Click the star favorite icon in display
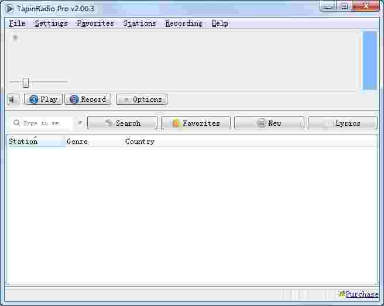Image resolution: width=384 pixels, height=306 pixels. (15, 37)
